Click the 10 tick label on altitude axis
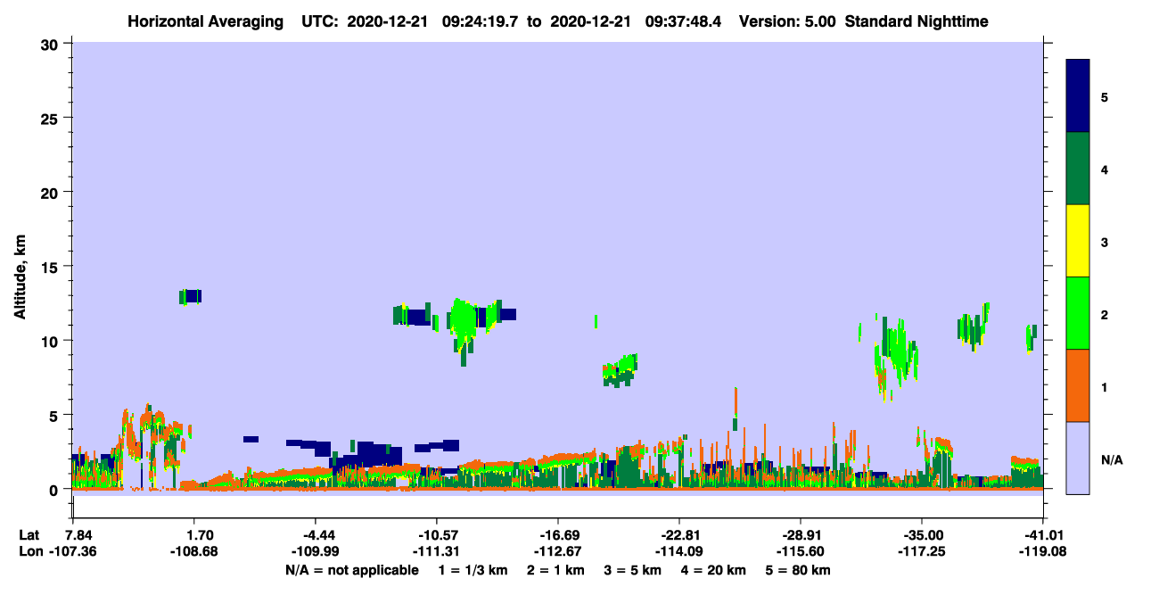 coord(52,341)
